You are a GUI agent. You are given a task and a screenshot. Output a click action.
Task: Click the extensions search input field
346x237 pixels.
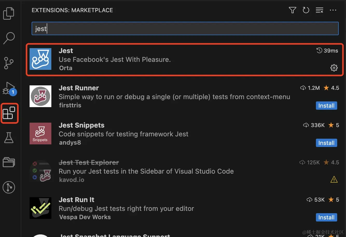pyautogui.click(x=185, y=28)
